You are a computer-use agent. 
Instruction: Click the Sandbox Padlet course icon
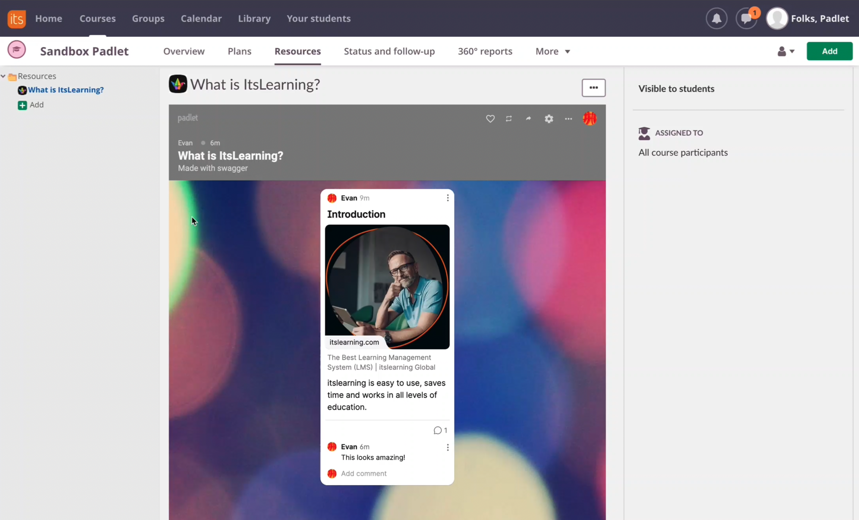click(16, 50)
